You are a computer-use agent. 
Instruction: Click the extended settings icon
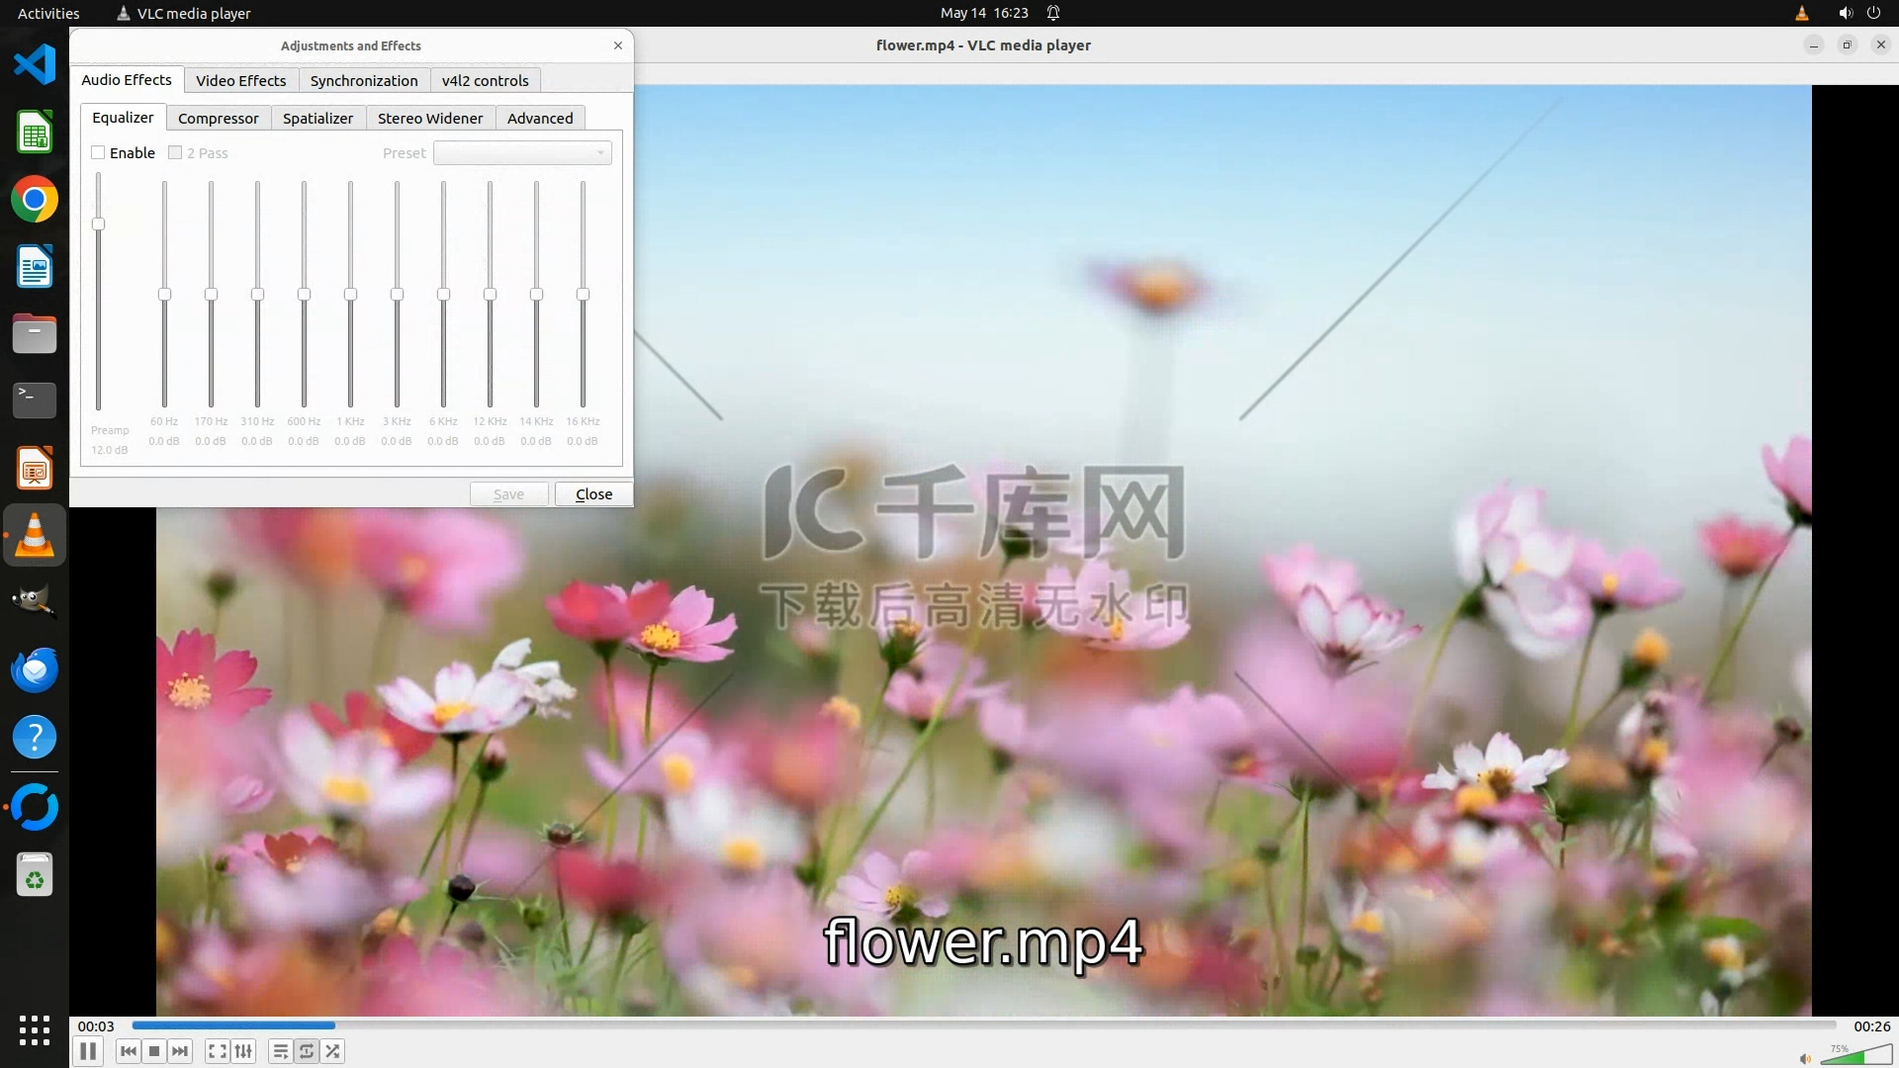click(x=243, y=1051)
